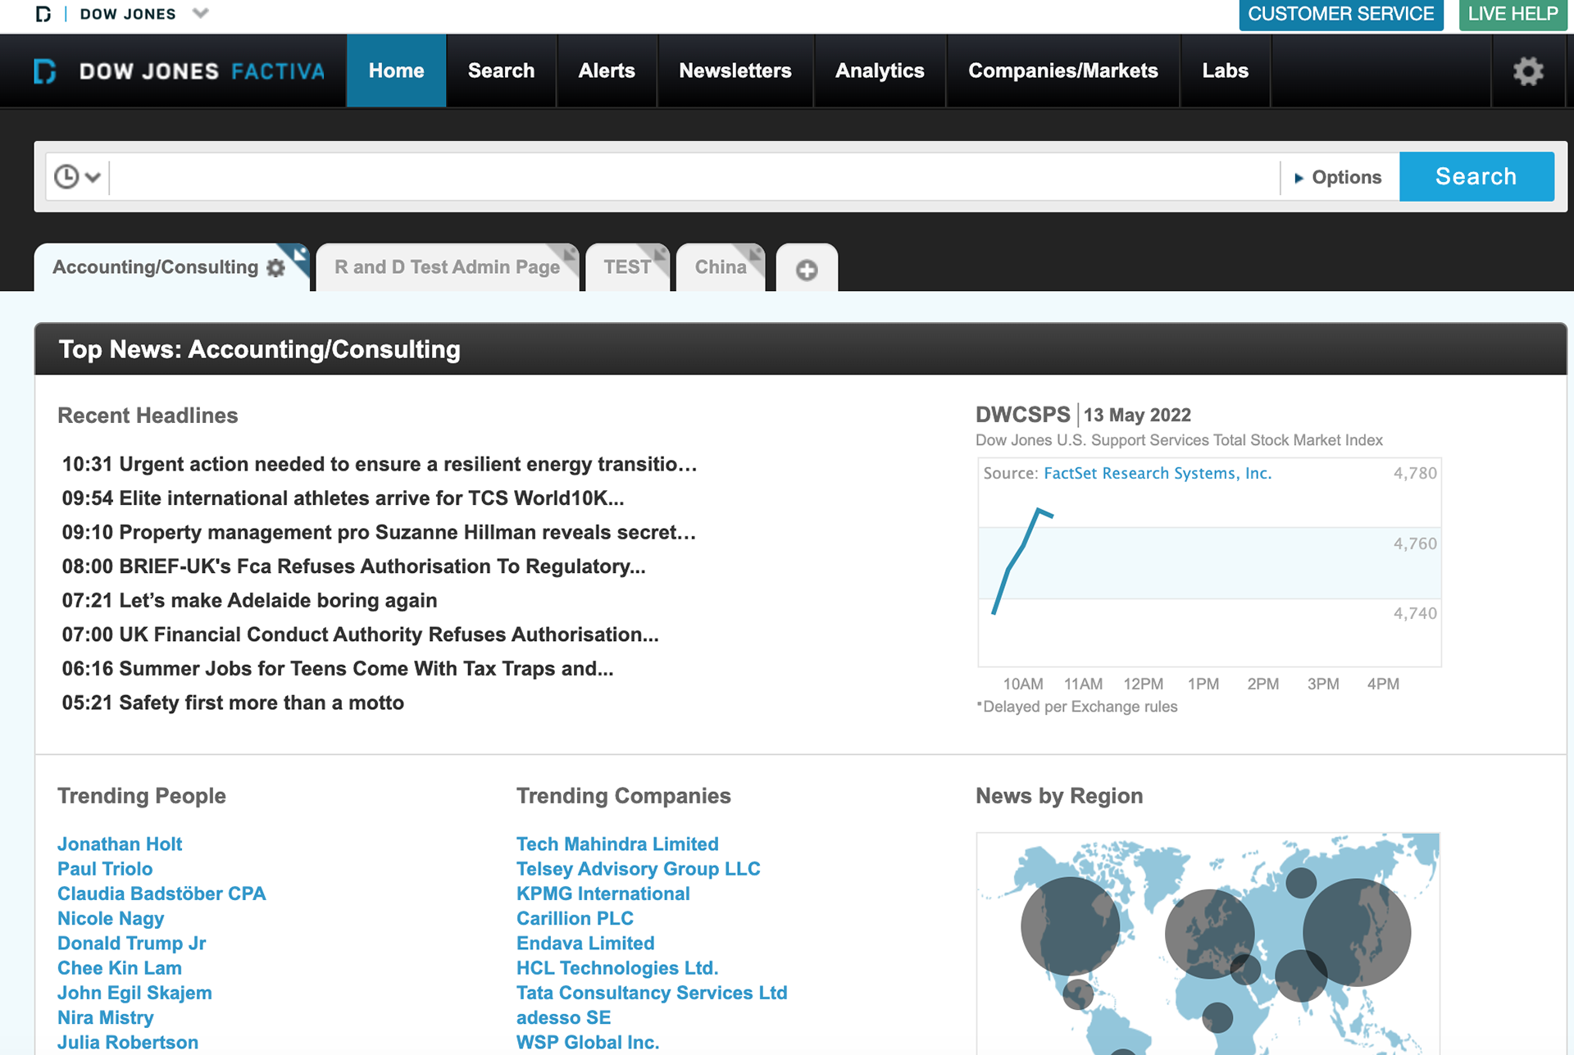Expand the search Options disclosure

[1339, 177]
